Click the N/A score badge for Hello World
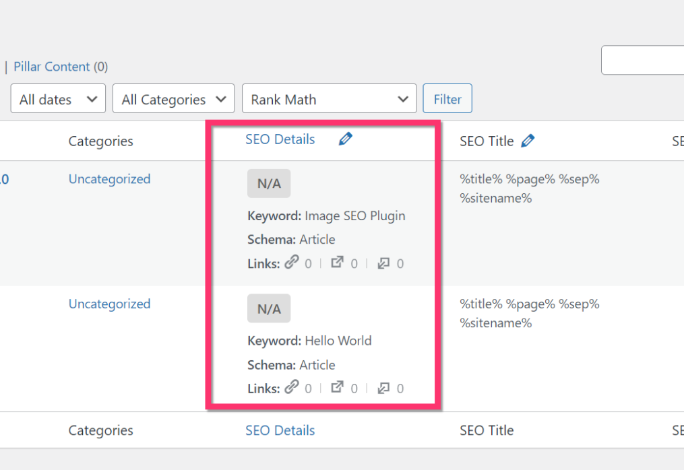Image resolution: width=684 pixels, height=470 pixels. 269,308
